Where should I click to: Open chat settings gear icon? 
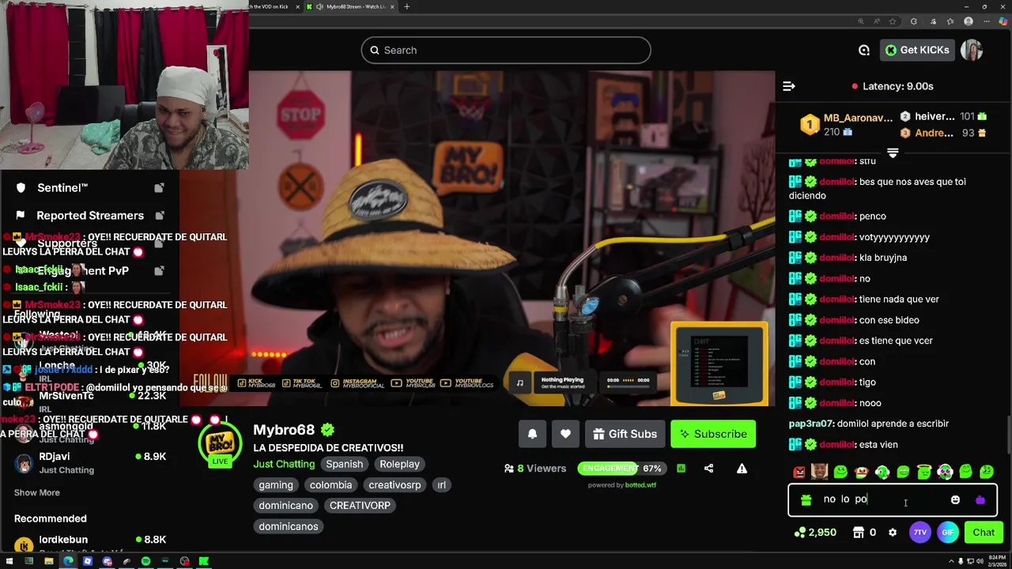coord(893,533)
